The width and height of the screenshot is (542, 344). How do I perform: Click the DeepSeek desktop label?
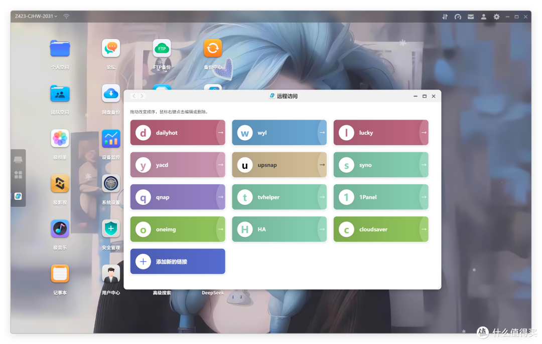click(213, 292)
